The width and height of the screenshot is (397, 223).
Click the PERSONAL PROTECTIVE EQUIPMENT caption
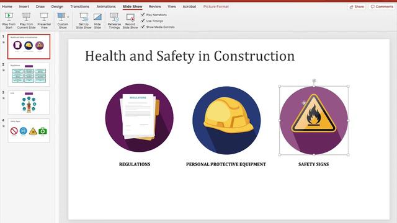click(x=226, y=164)
